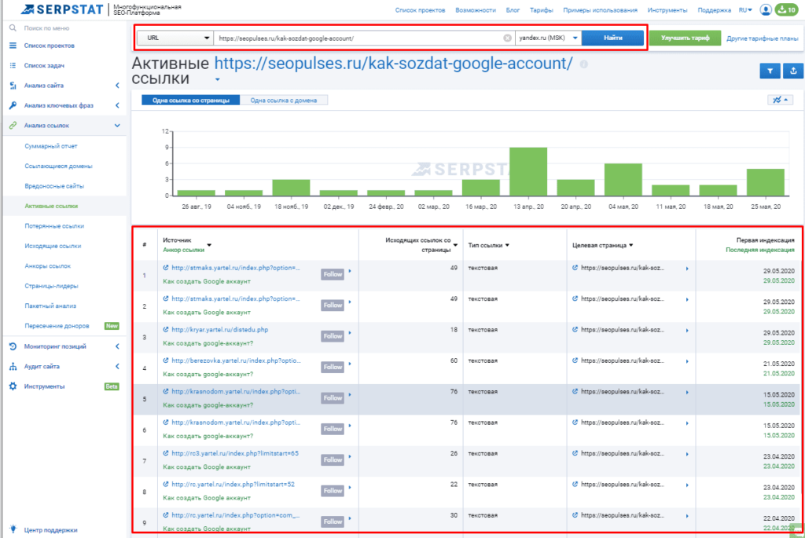Open Пересечение доноров report
The image size is (805, 538).
[57, 326]
